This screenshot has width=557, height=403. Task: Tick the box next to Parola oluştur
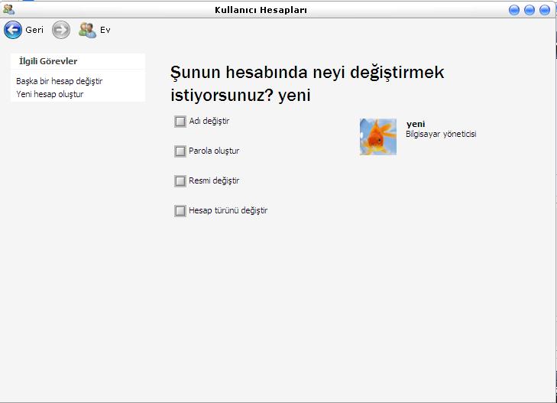[180, 151]
